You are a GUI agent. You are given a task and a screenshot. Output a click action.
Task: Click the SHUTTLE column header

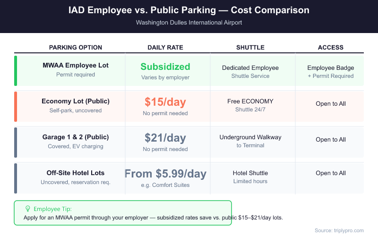[x=250, y=48]
